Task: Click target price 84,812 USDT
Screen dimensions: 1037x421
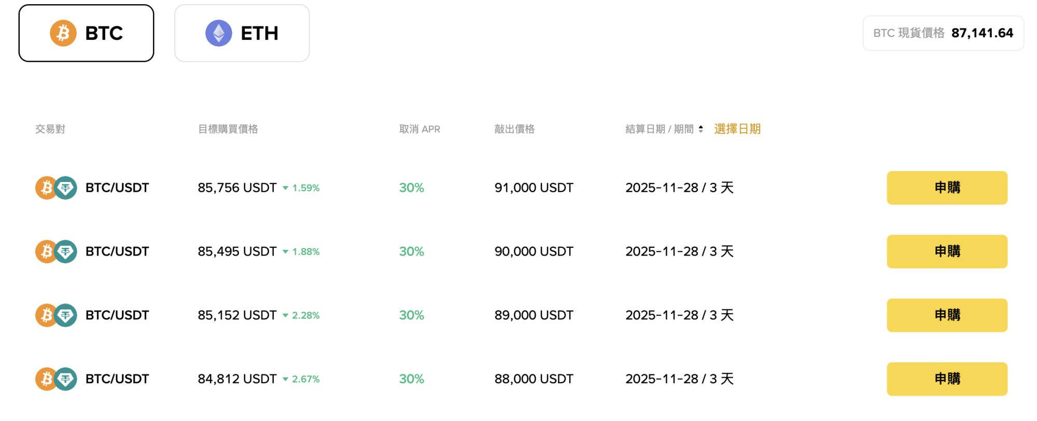Action: tap(237, 379)
